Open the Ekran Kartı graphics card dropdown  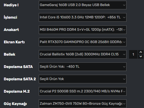(83, 42)
